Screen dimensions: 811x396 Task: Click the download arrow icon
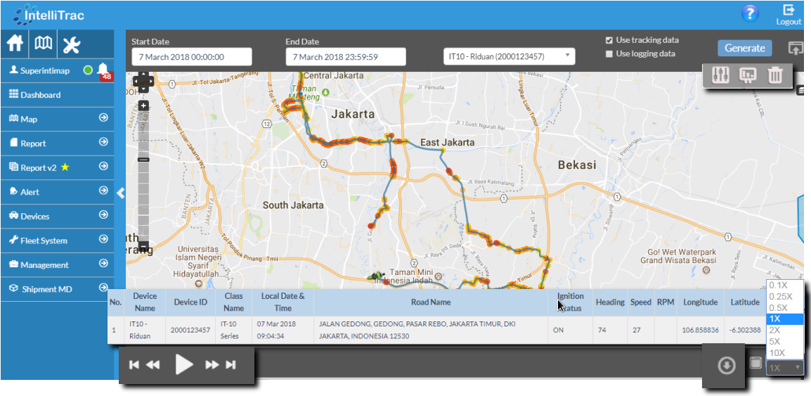[726, 366]
